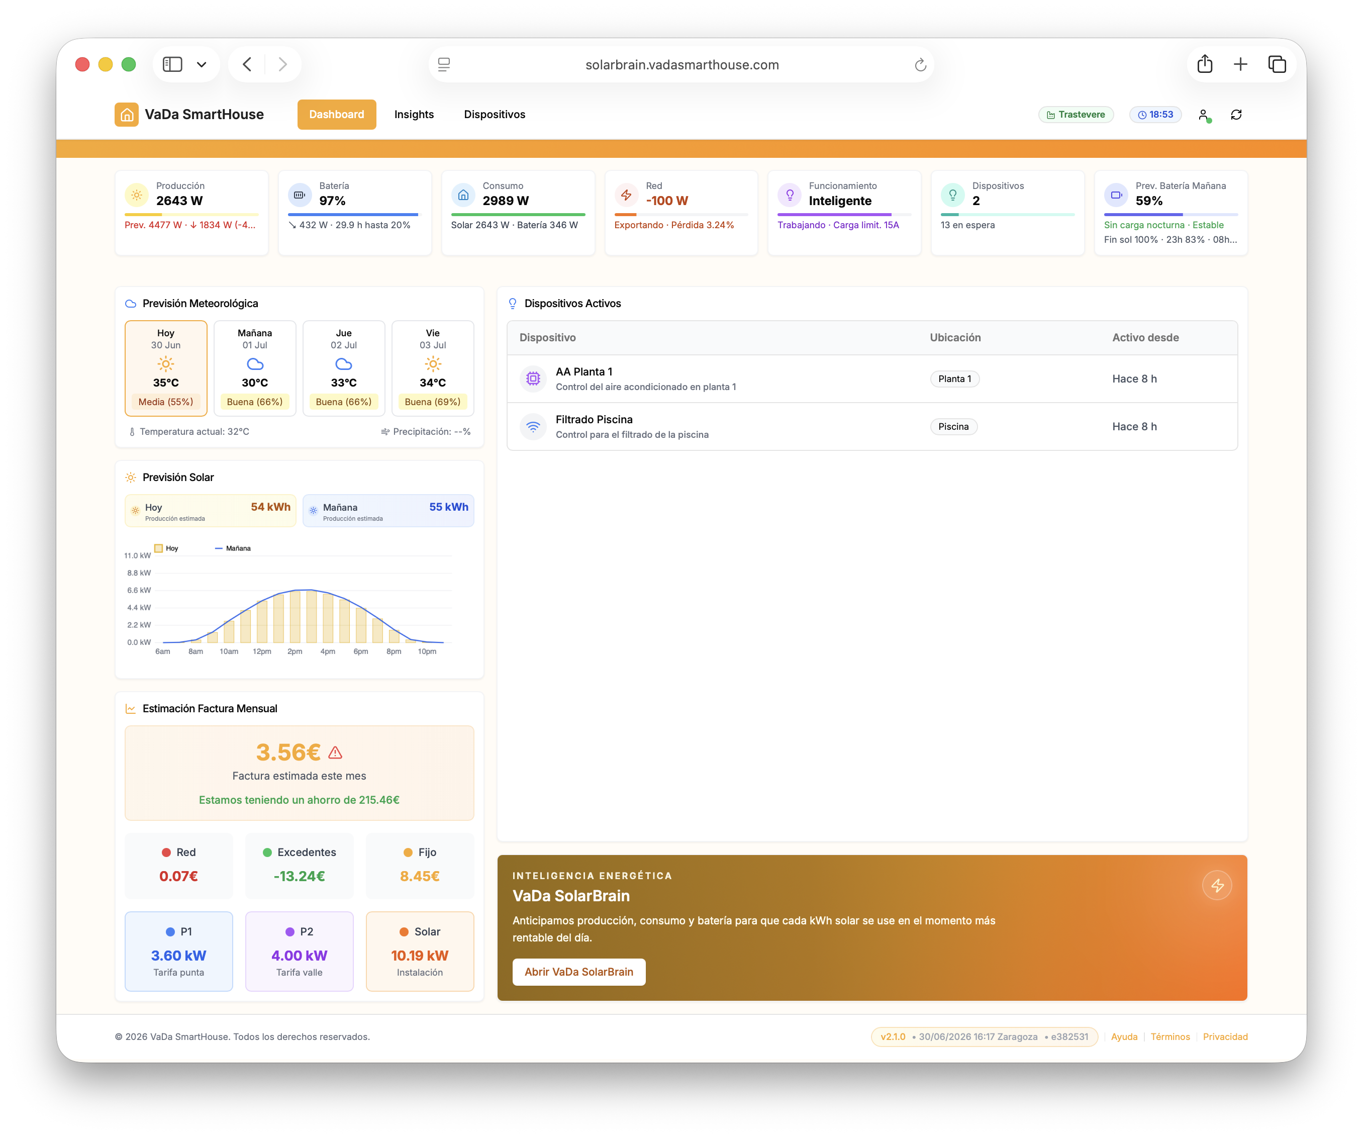Select the Hoy 30 Jun forecast card

coord(166,368)
